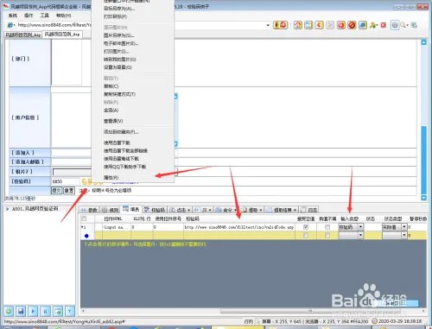Image resolution: width=432 pixels, height=329 pixels.
Task: Choose 复制快捷方式(T) in the context menu
Action: click(x=119, y=94)
